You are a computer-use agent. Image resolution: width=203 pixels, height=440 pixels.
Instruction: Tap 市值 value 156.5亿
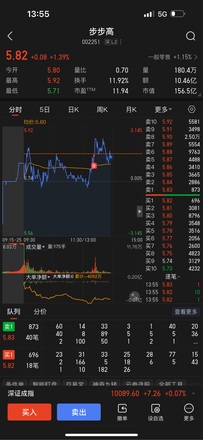click(186, 91)
